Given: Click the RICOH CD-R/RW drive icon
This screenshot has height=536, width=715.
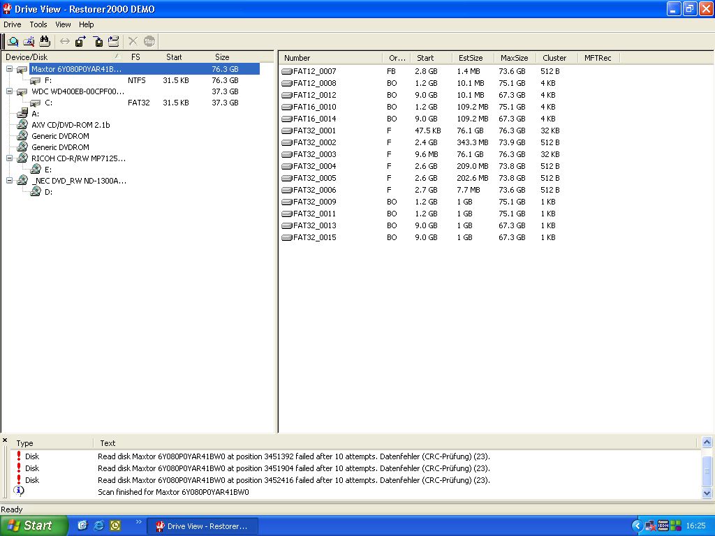Looking at the screenshot, I should pyautogui.click(x=22, y=158).
